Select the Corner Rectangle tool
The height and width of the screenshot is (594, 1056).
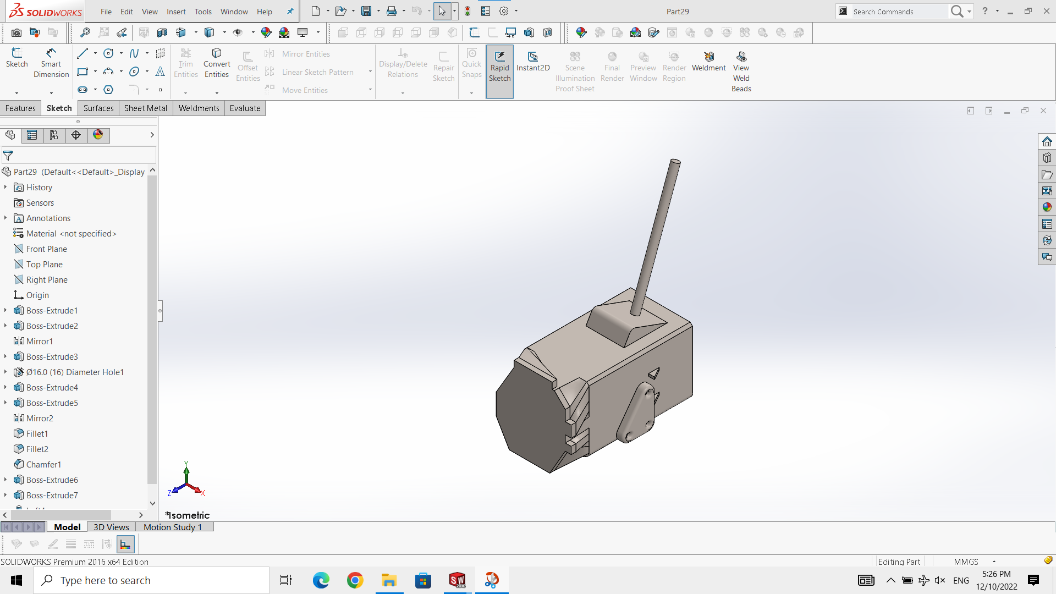(82, 71)
